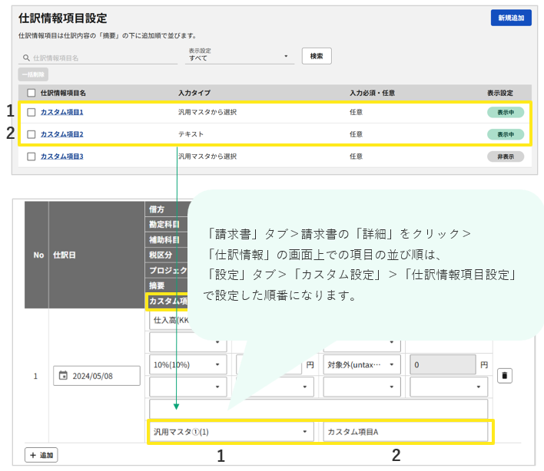Click the 税区分 header label
This screenshot has height=471, width=544.
pos(161,255)
